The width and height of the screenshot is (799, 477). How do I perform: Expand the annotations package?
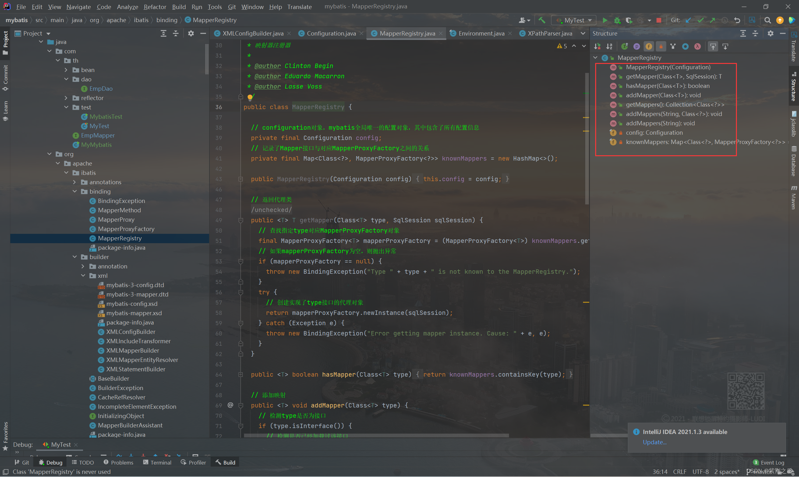75,182
